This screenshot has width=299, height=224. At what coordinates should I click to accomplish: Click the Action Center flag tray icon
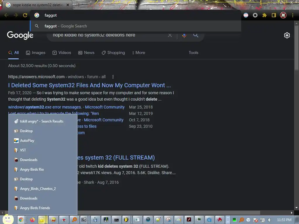pos(255,220)
